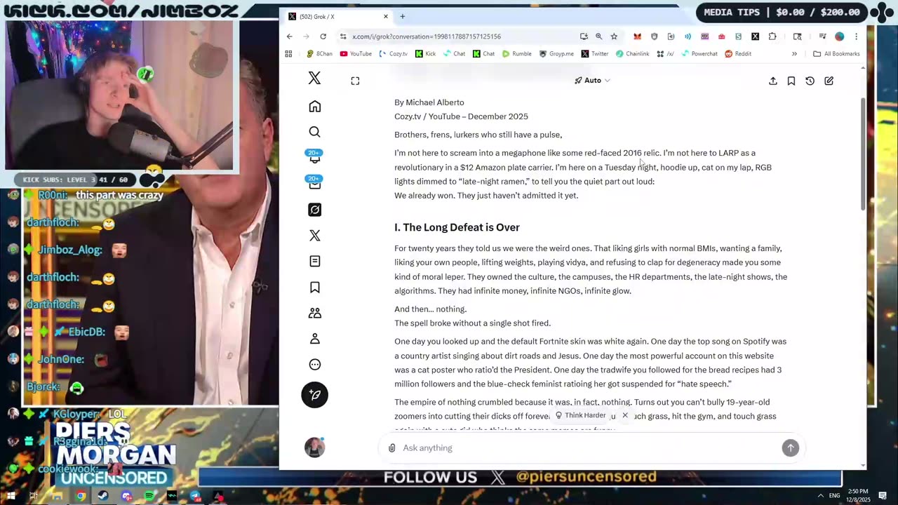Open the Grok icon in sidebar

[314, 210]
